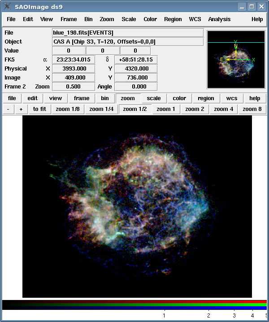Click the plus zoom-in button
This screenshot has width=269, height=322.
click(21, 109)
